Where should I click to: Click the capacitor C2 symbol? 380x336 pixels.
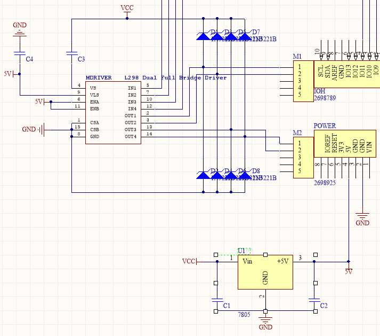point(314,300)
